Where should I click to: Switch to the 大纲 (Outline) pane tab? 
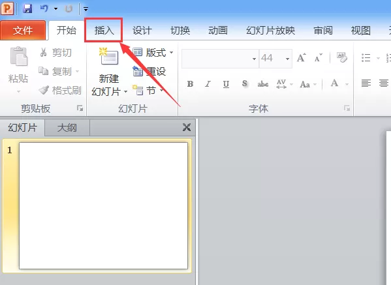pyautogui.click(x=67, y=128)
